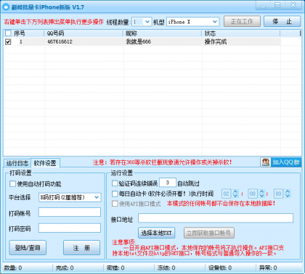The height and width of the screenshot is (274, 305).
Task: Increase the seconds stepper up arrow
Action: click(x=288, y=191)
